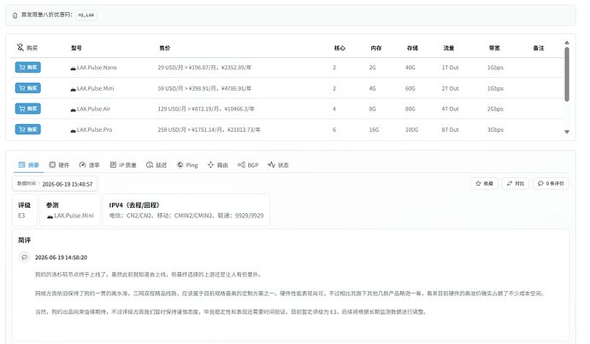Click the 收藏 favorite star button
590x344 pixels.
(484, 183)
